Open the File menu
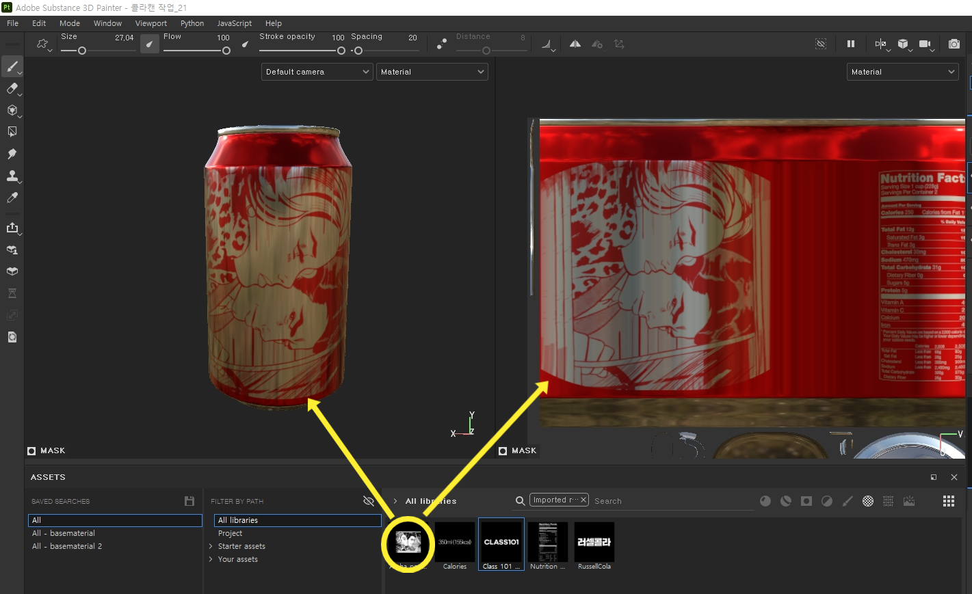The width and height of the screenshot is (972, 594). tap(13, 23)
